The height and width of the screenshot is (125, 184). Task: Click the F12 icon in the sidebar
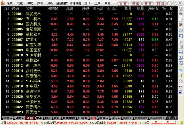click(x=181, y=53)
